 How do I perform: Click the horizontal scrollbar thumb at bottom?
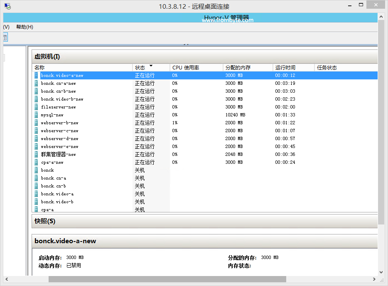click(x=167, y=279)
